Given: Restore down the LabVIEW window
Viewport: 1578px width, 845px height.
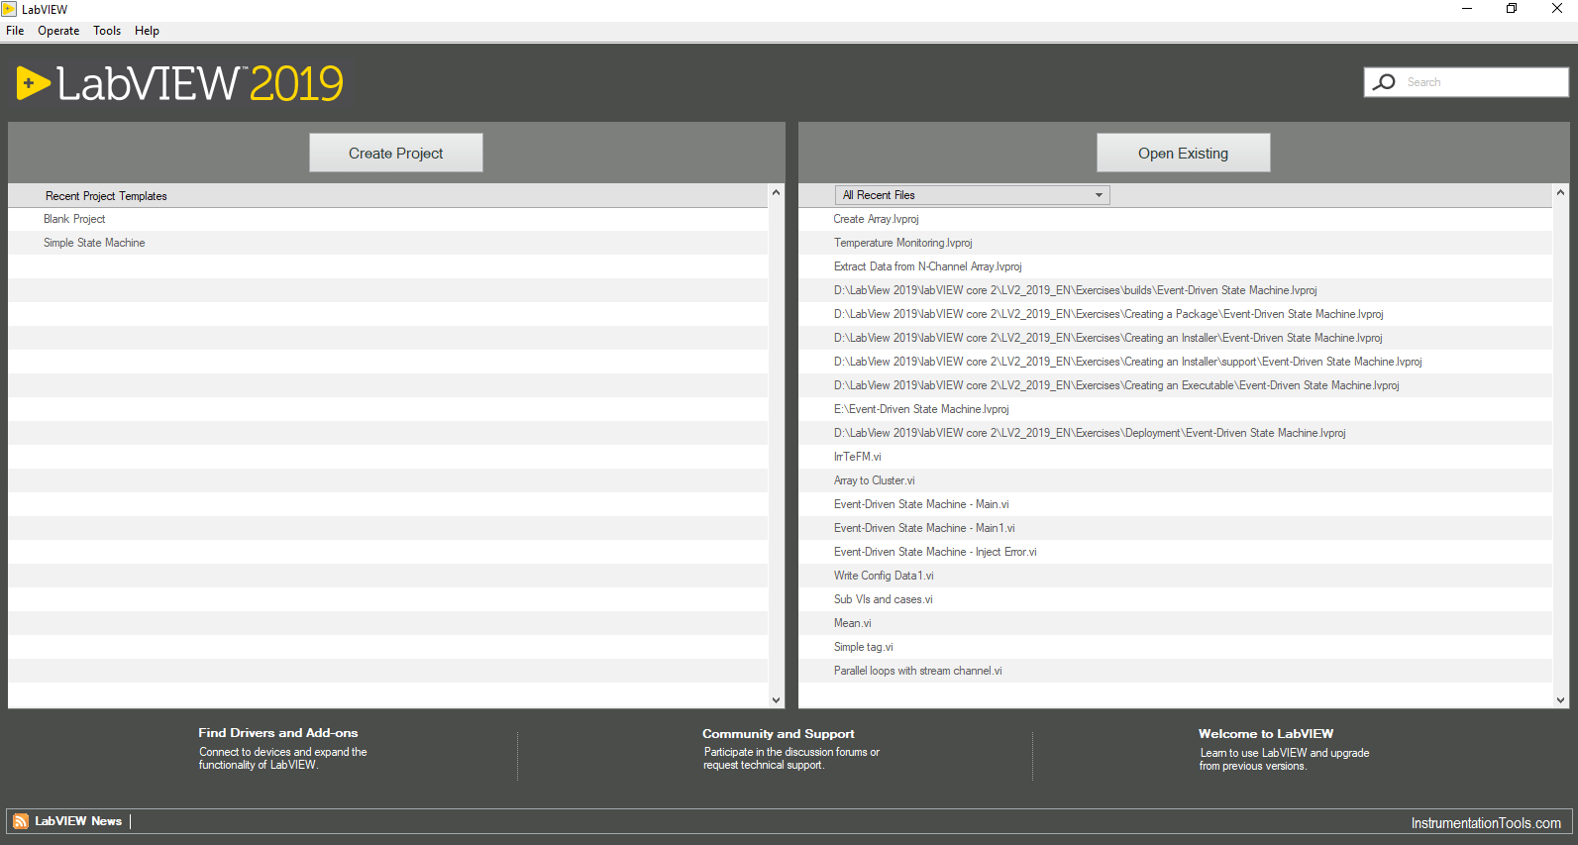Looking at the screenshot, I should [1512, 9].
